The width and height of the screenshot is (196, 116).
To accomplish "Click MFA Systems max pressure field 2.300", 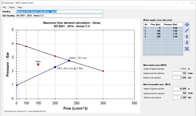I will [179, 98].
